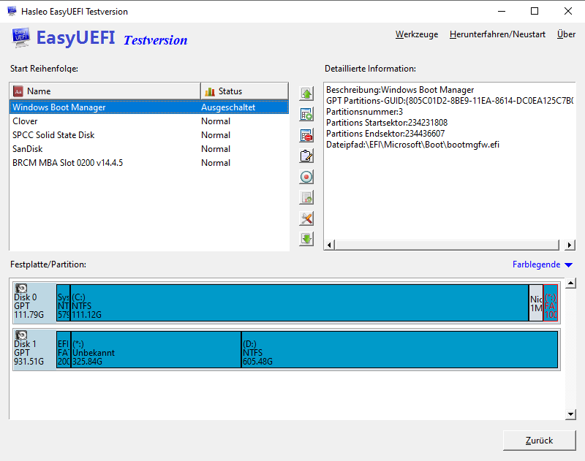Click the delete boot entry icon
The image size is (585, 461).
[x=306, y=135]
